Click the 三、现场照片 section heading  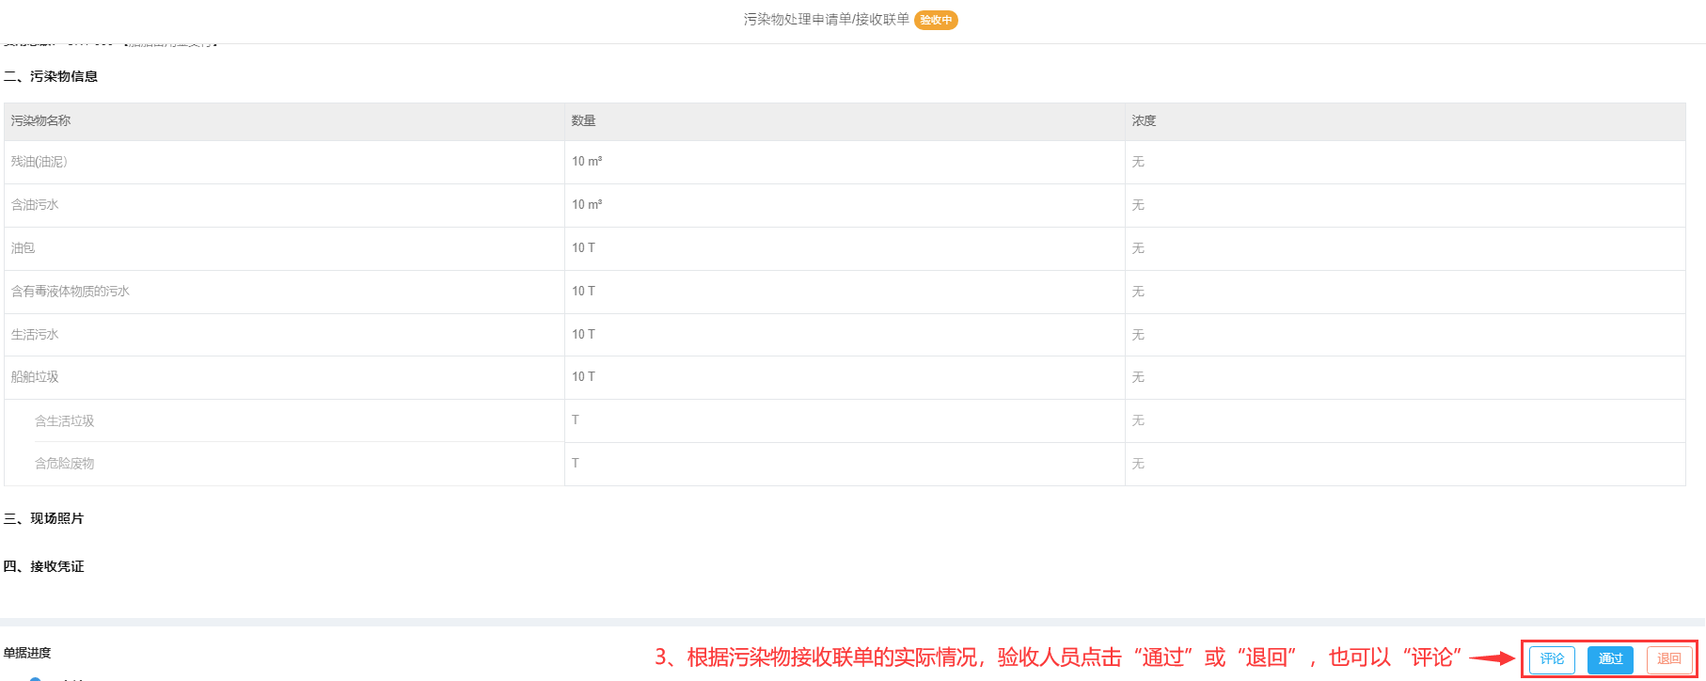coord(43,518)
